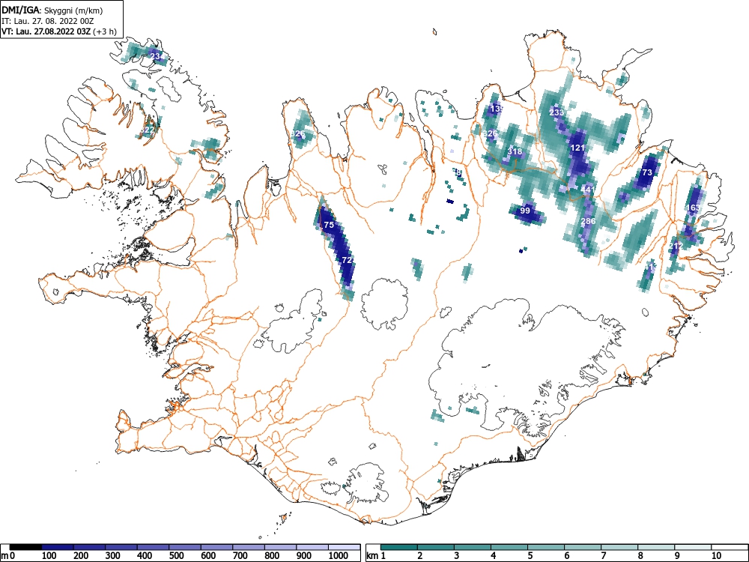The height and width of the screenshot is (562, 749).
Task: Click the 73 label in the east
Action: pos(647,172)
